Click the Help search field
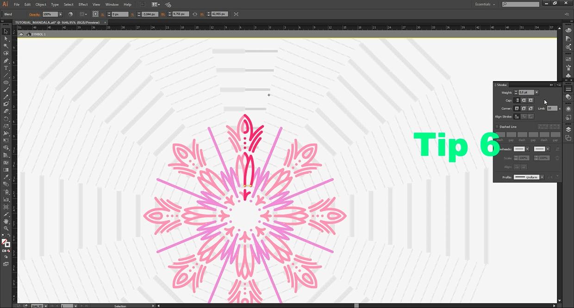The image size is (574, 308). click(521, 4)
